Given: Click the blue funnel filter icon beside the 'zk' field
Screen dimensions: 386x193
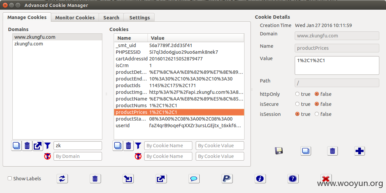Looking at the screenshot, I should (x=47, y=146).
